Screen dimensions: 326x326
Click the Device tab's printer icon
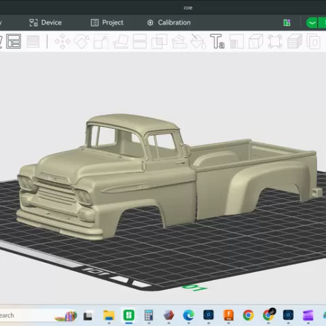pos(33,22)
